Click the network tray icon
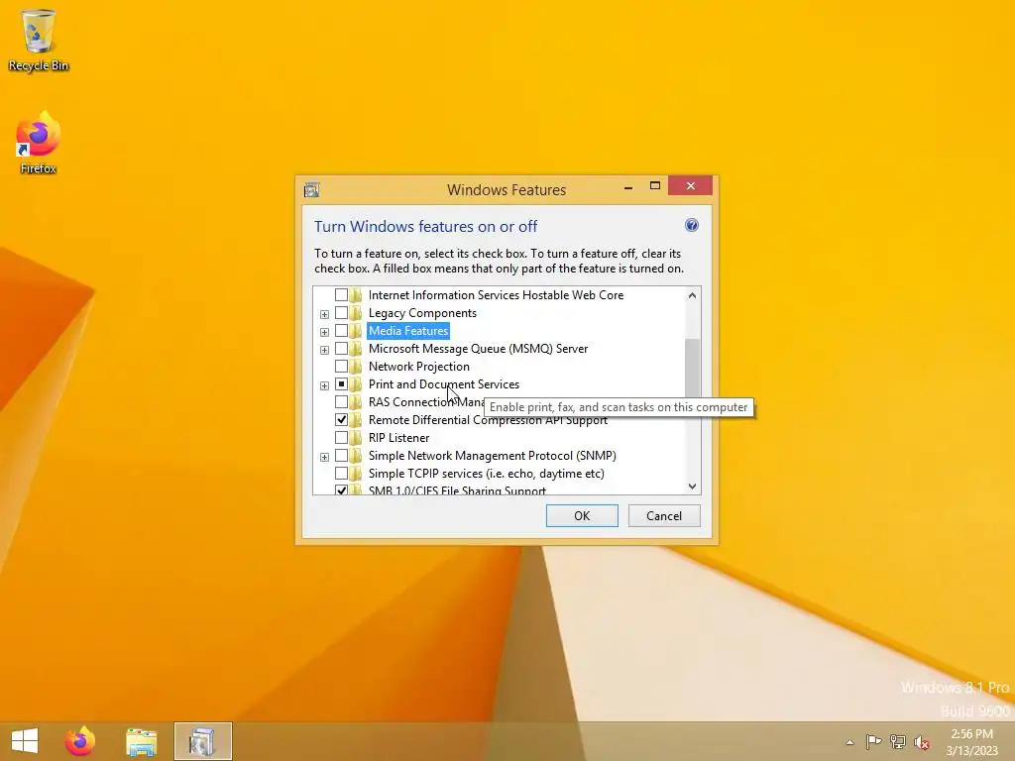 point(898,741)
